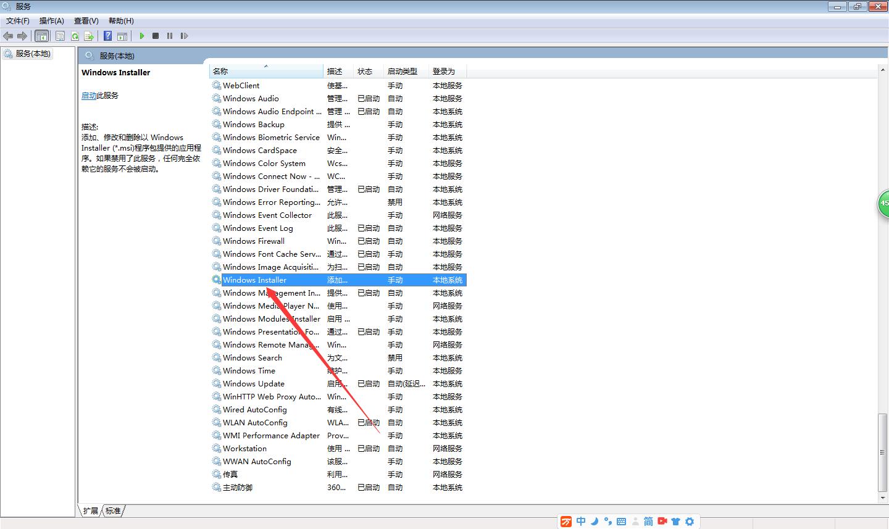Click the Sogou IME logo icon
889x529 pixels.
tap(566, 522)
